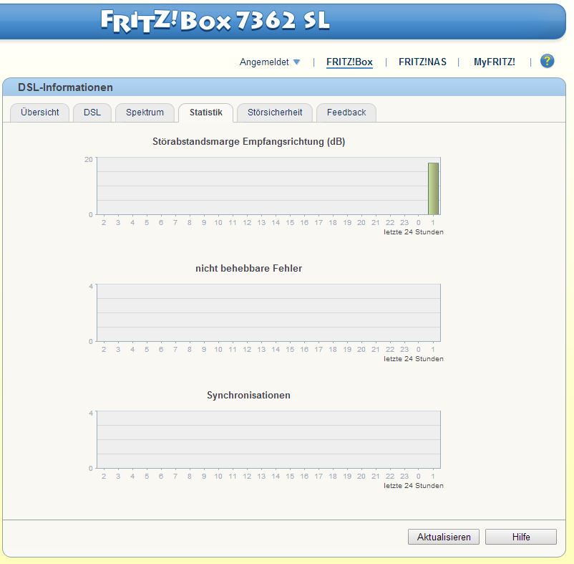The height and width of the screenshot is (564, 574).
Task: Click the nicht behebbare Fehler title
Action: point(249,268)
